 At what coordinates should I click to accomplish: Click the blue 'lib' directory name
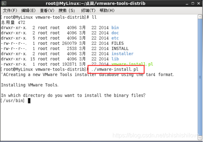(115, 59)
